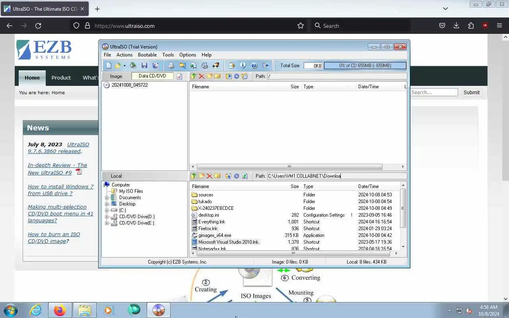Click the Add files toolbar icon
The height and width of the screenshot is (318, 509).
(232, 66)
